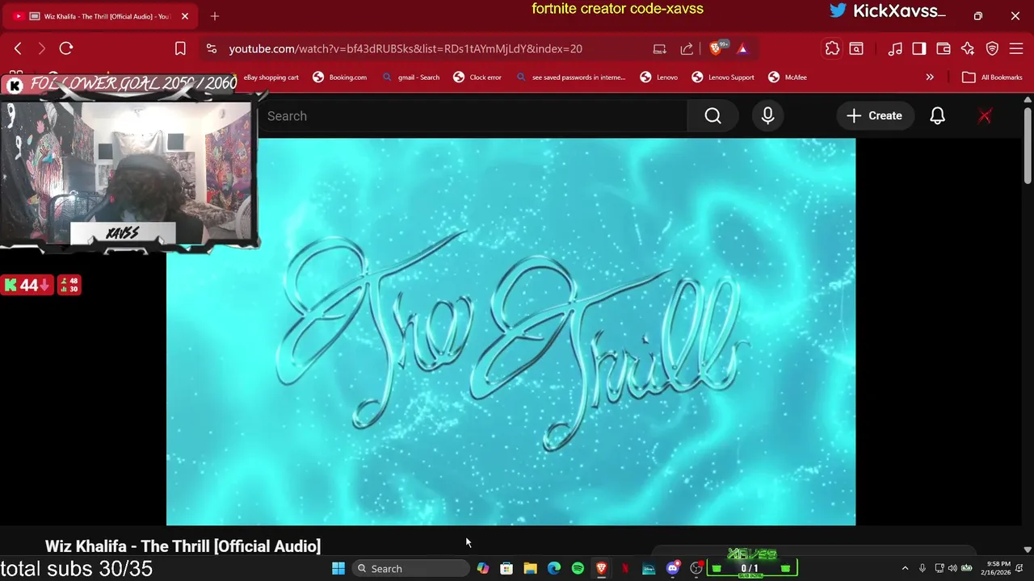Open the All Bookmarks folder
The height and width of the screenshot is (581, 1034).
tap(993, 77)
